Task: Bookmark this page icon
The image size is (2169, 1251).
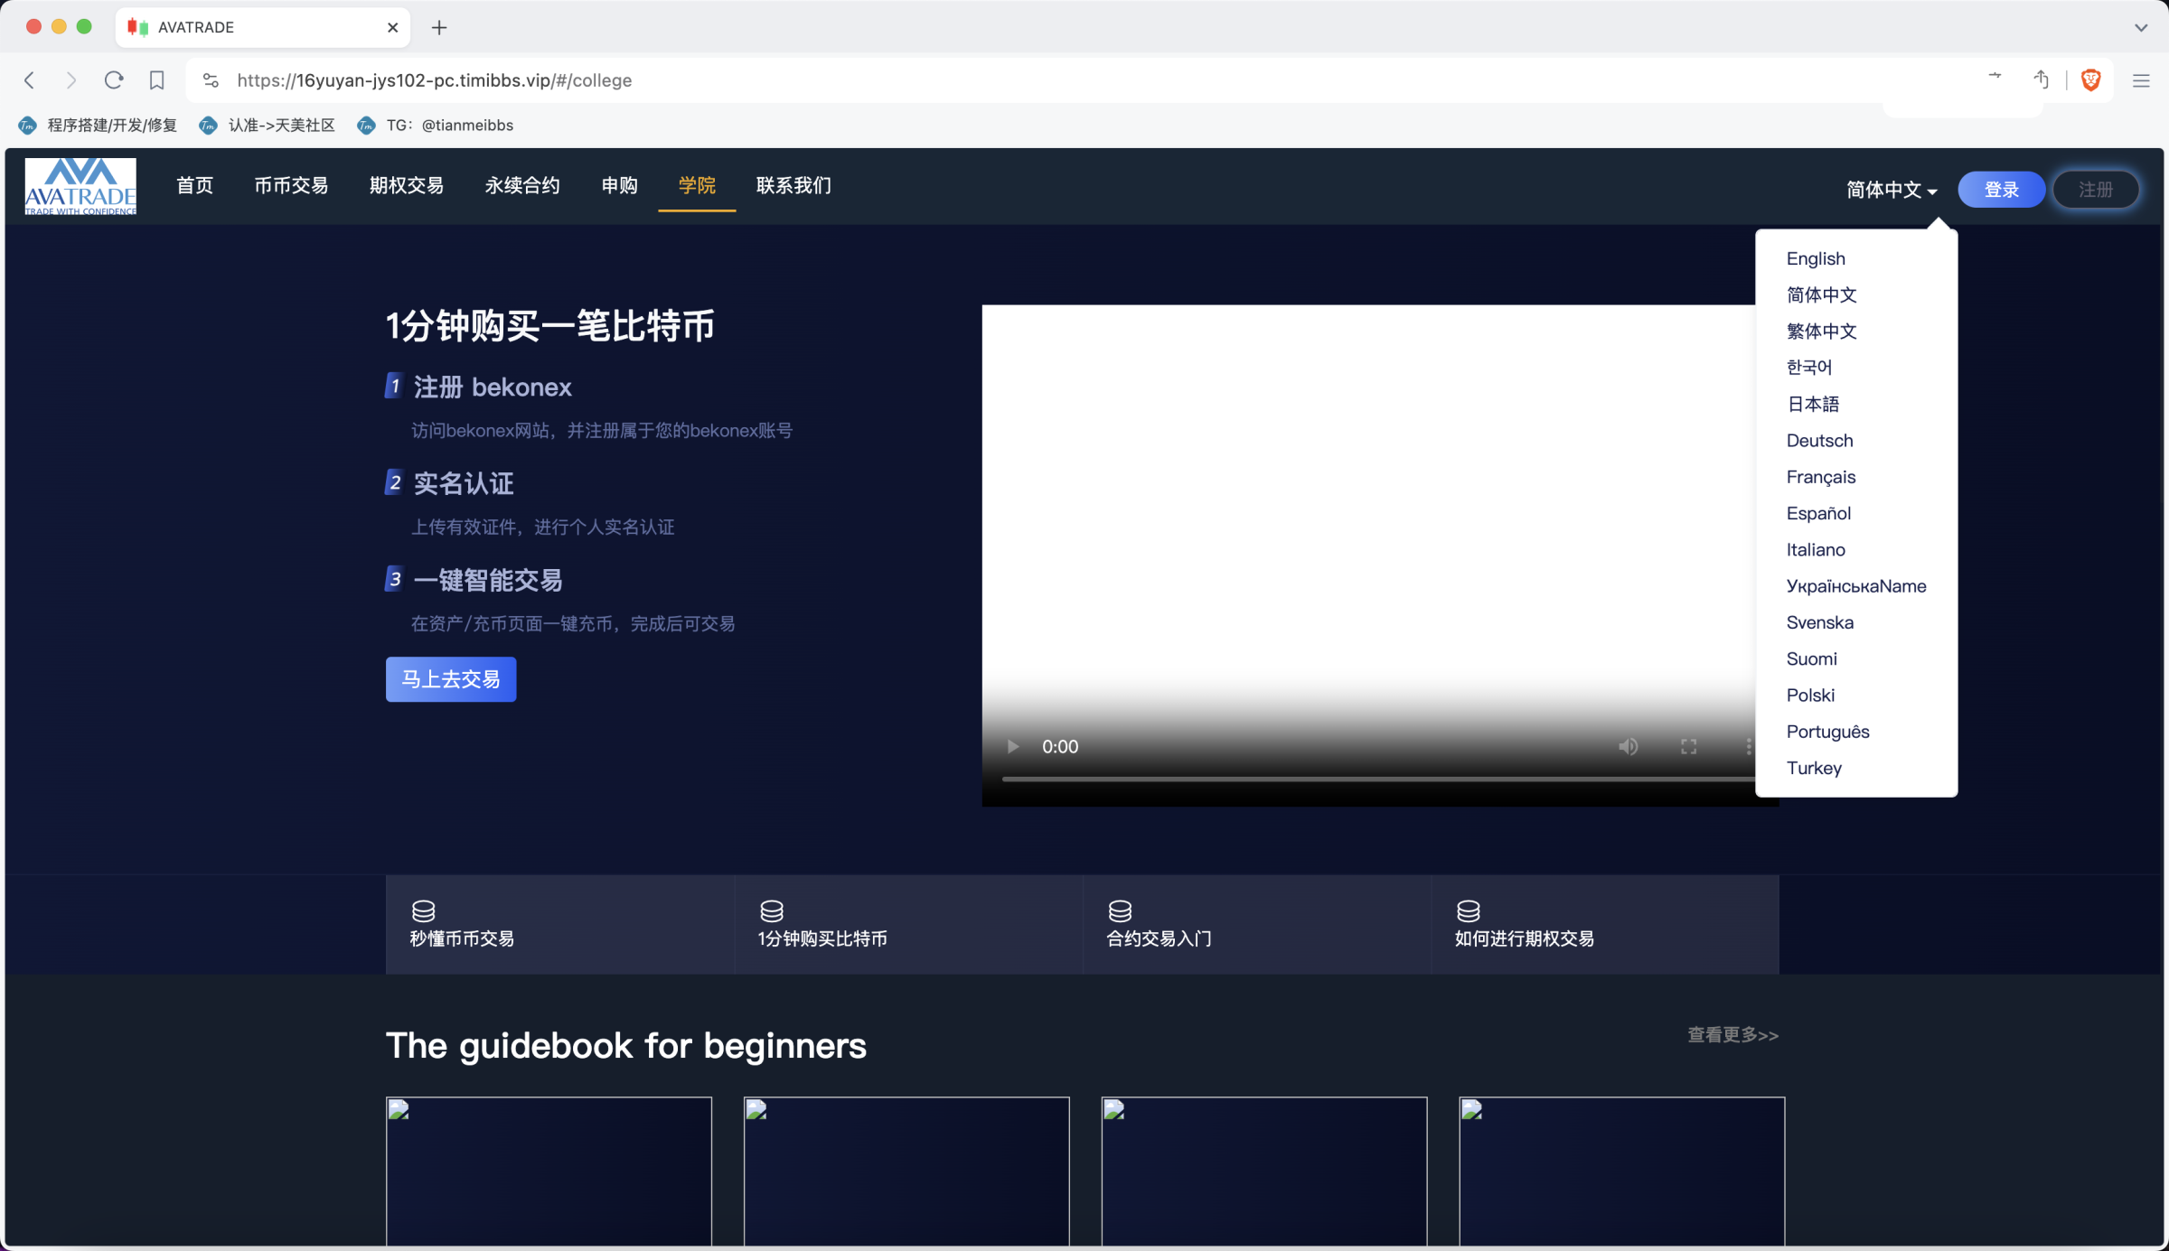Action: pyautogui.click(x=157, y=80)
